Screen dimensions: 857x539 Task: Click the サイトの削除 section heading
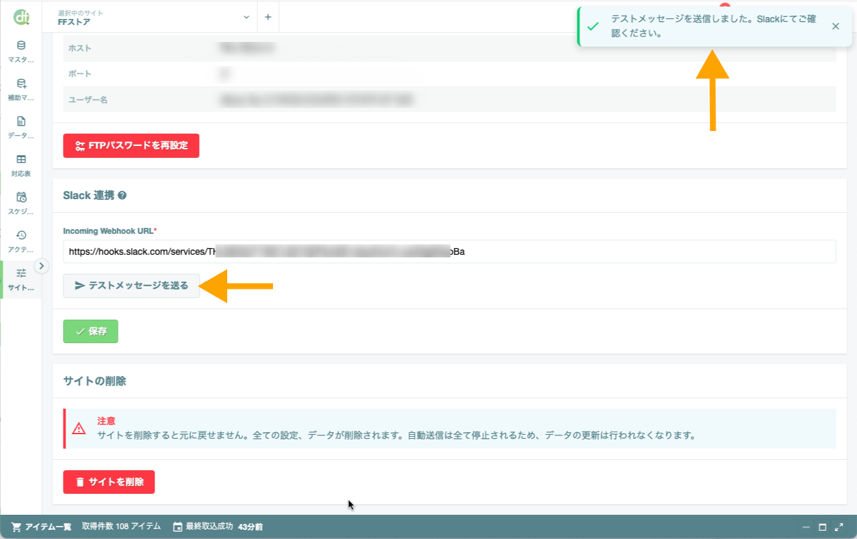point(94,381)
